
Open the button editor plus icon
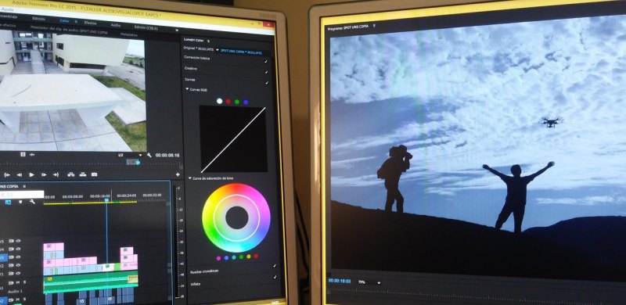click(178, 174)
